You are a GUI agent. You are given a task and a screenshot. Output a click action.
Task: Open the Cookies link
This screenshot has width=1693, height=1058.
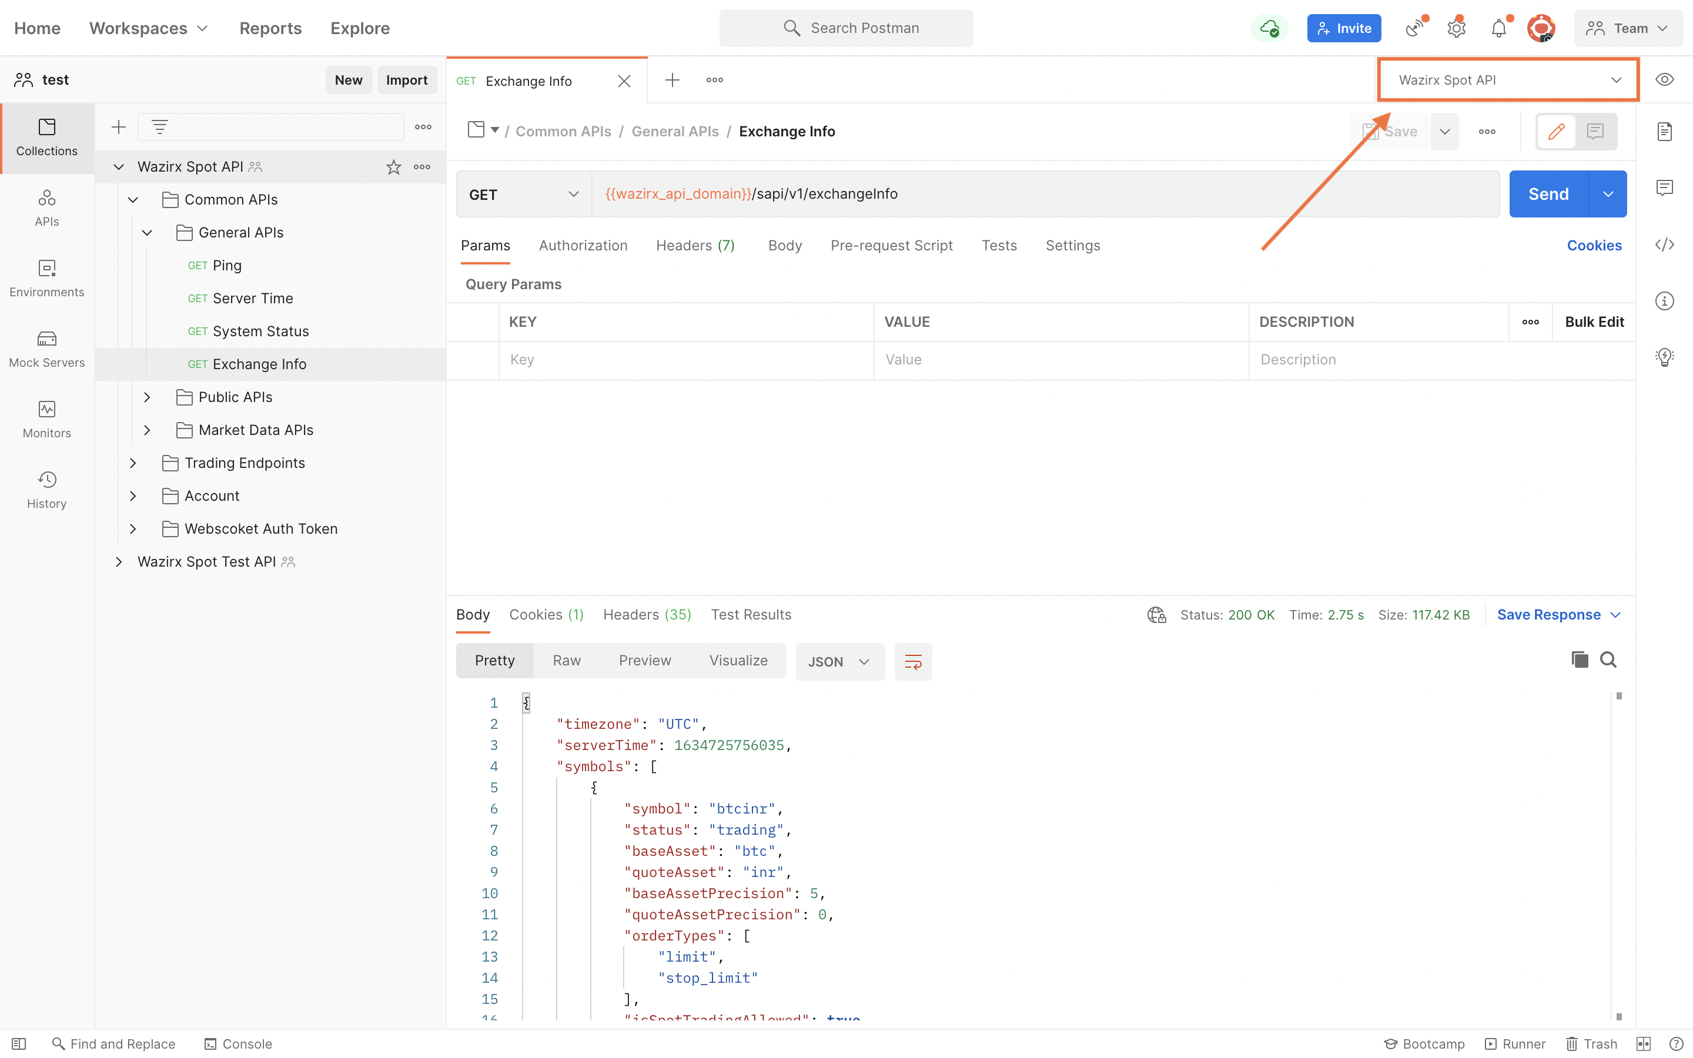pos(1594,246)
